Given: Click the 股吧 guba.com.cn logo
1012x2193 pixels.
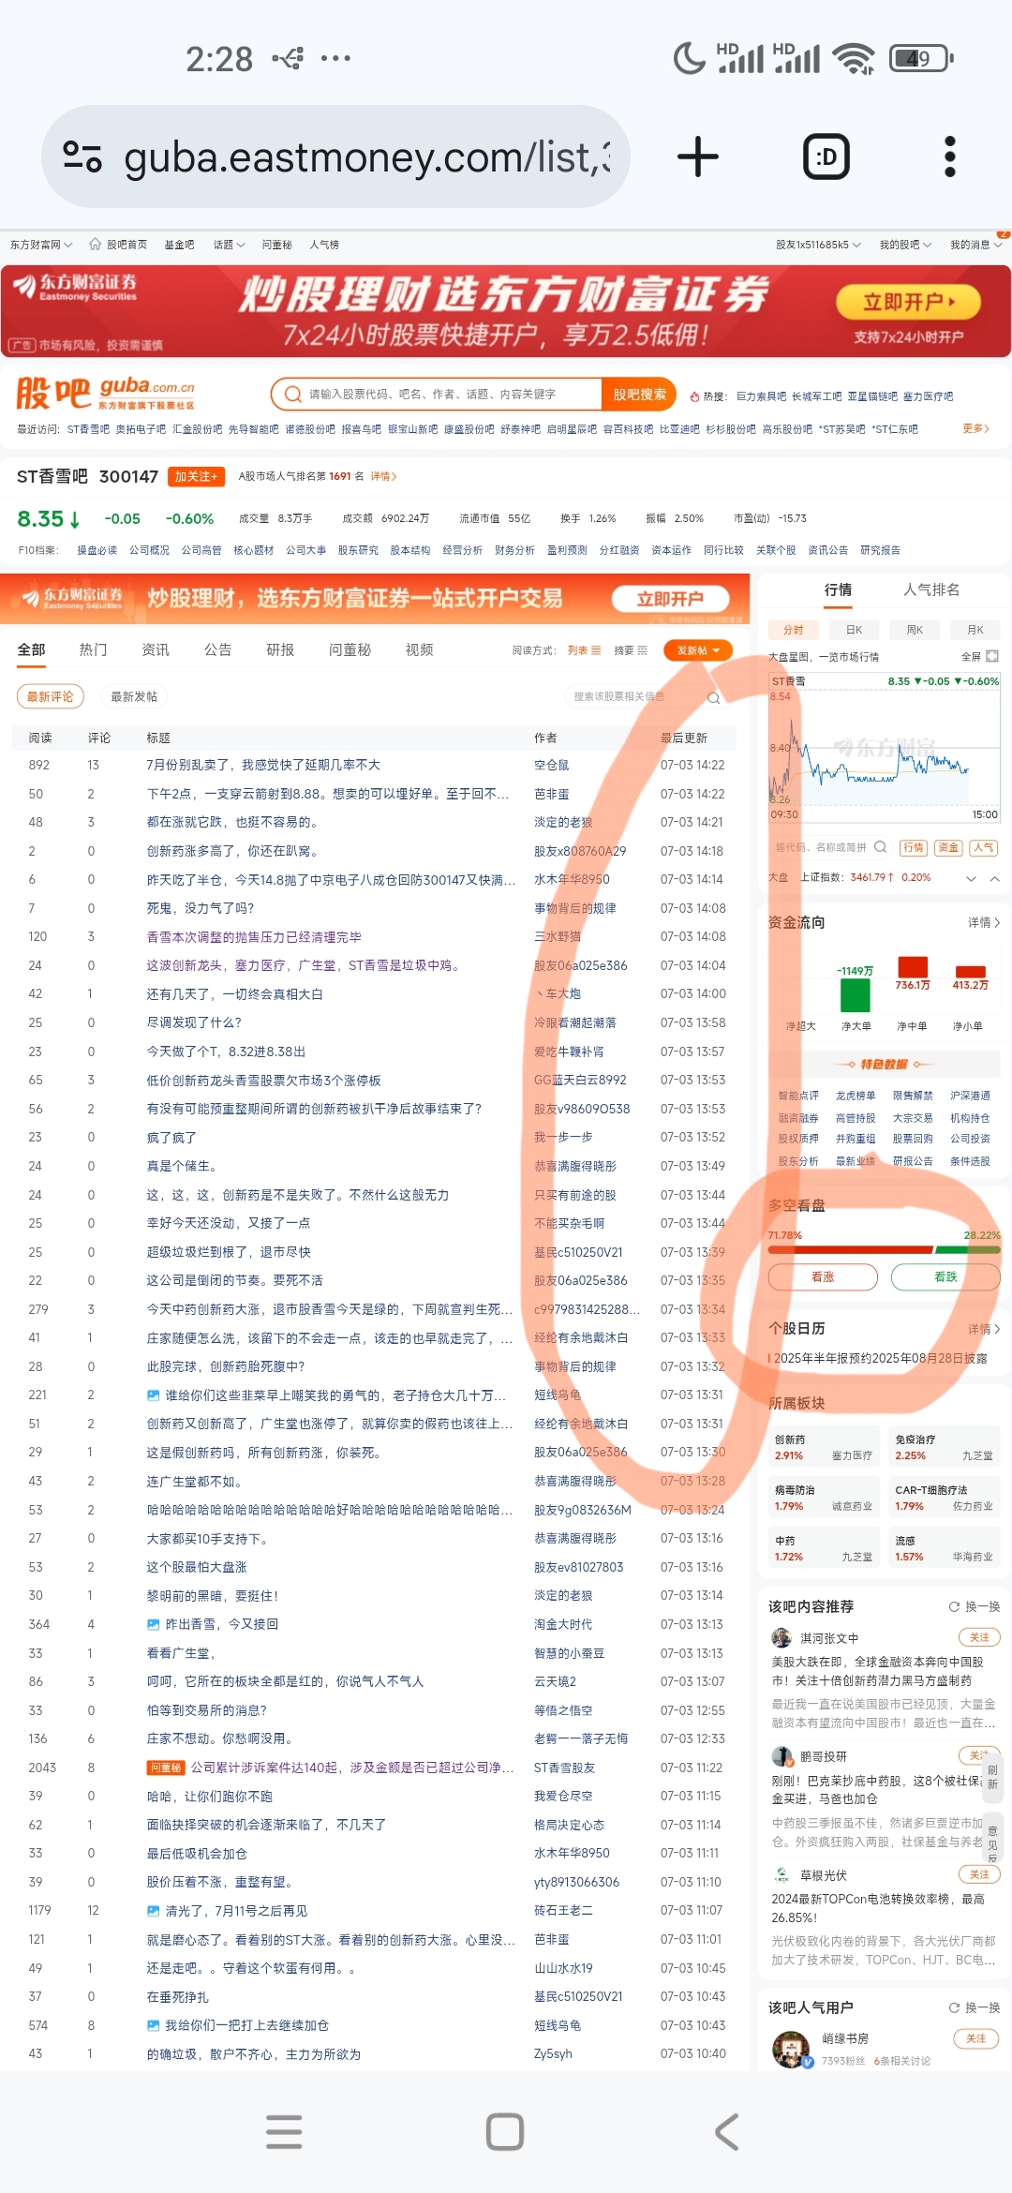Looking at the screenshot, I should click(105, 394).
